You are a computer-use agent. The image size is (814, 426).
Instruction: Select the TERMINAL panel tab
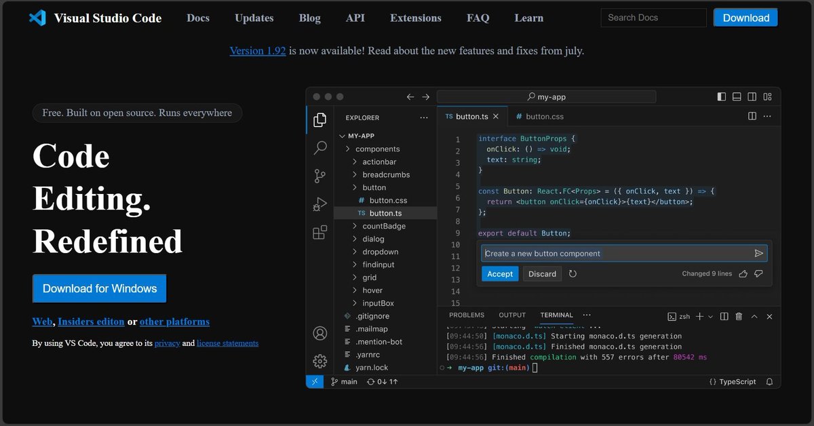556,315
